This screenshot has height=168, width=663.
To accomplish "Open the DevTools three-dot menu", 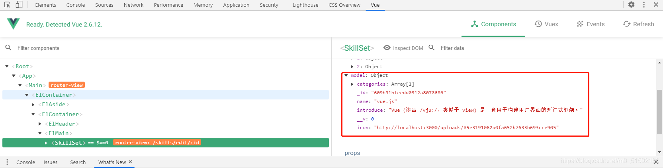I will (x=644, y=5).
